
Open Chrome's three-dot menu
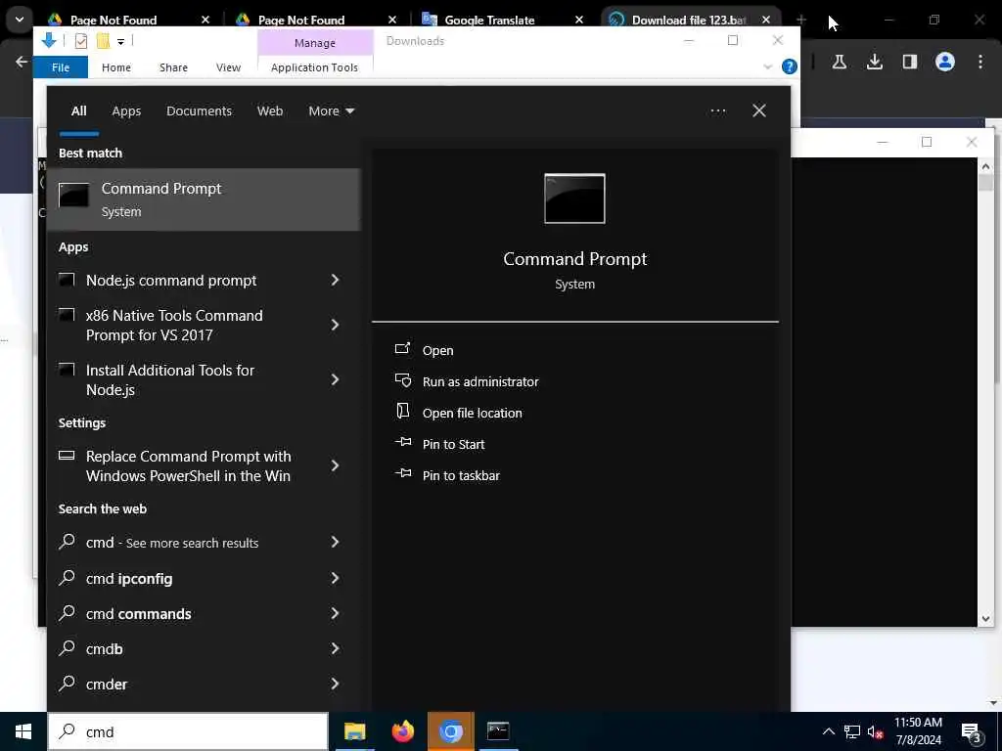pos(980,62)
